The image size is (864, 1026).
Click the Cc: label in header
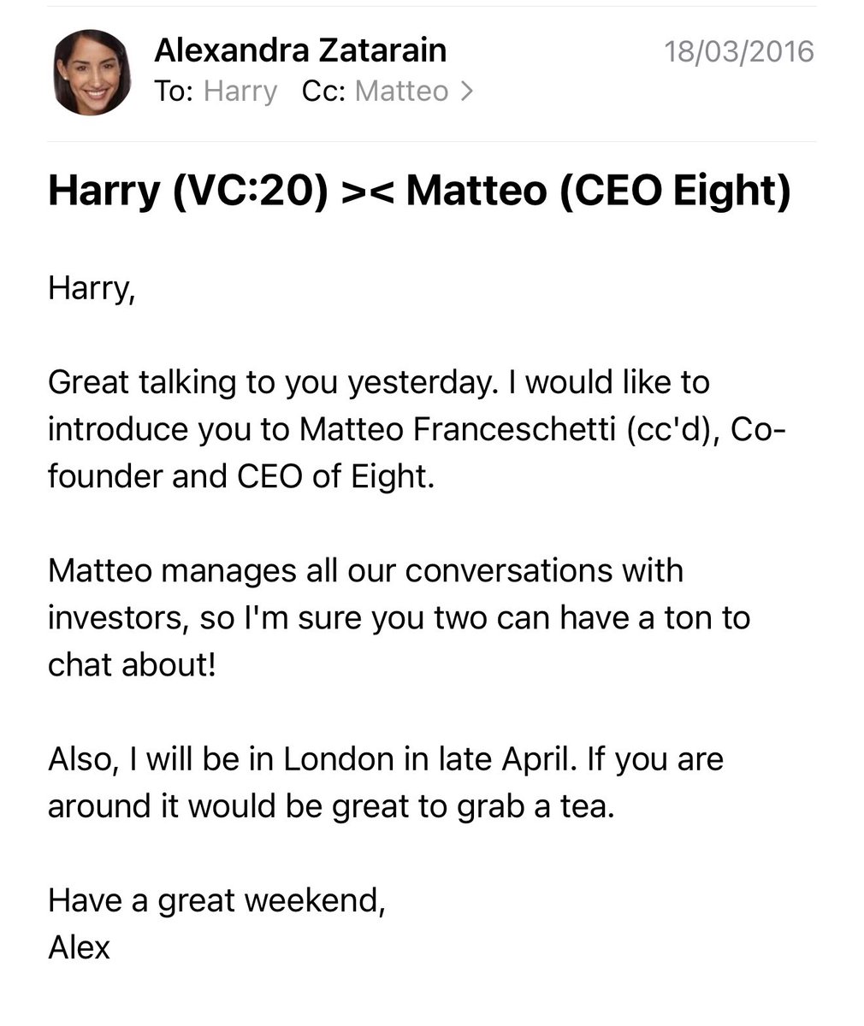click(x=324, y=91)
